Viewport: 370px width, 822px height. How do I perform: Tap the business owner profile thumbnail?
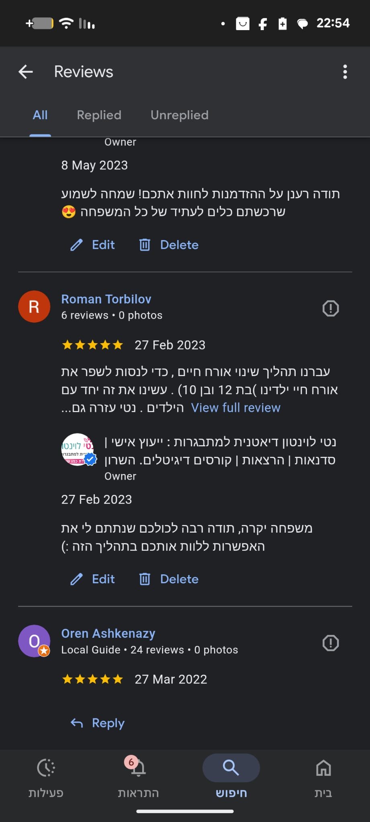tap(78, 450)
